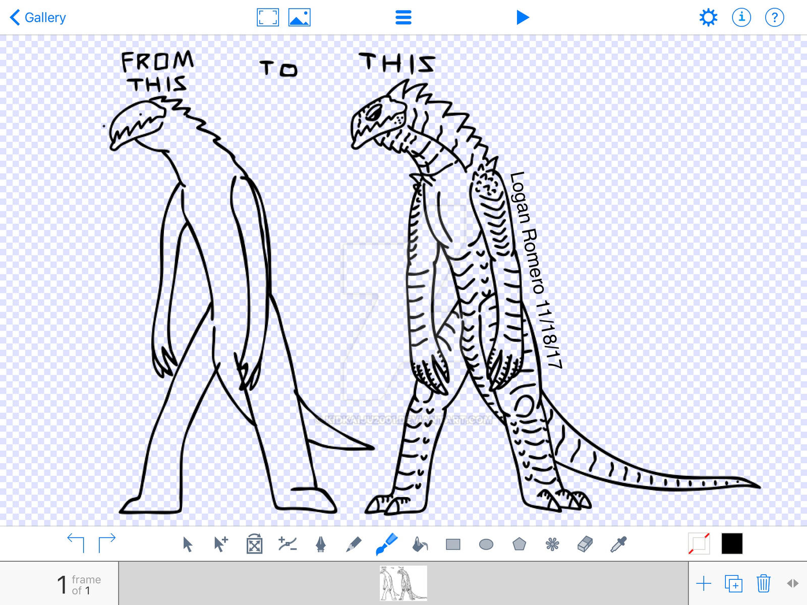Select the Polygon shape tool
The width and height of the screenshot is (807, 605).
point(520,544)
